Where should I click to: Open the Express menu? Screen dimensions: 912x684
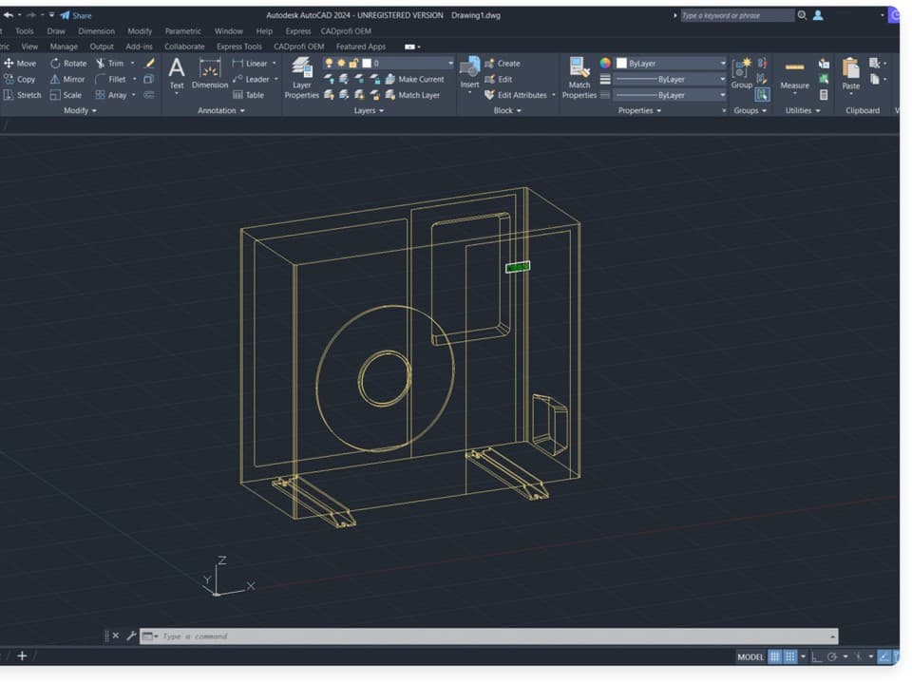point(297,30)
